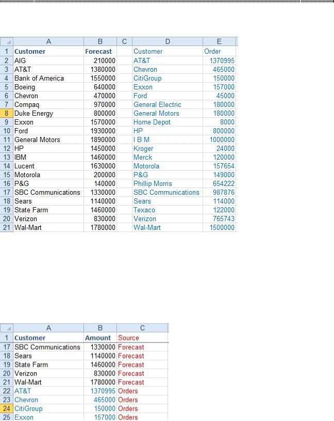The image size is (334, 421).
Task: Click the Kroger cell
Action: coord(168,148)
